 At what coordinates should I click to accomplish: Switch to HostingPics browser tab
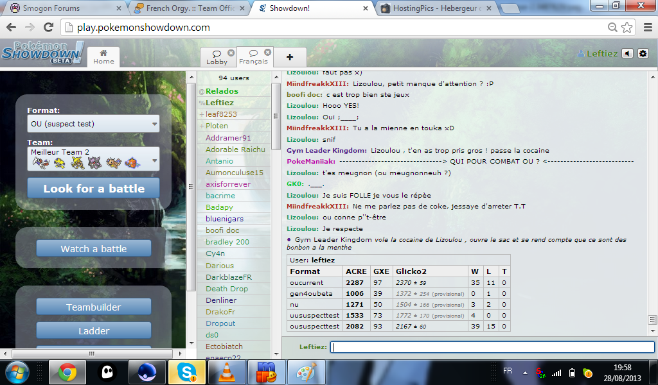click(436, 8)
